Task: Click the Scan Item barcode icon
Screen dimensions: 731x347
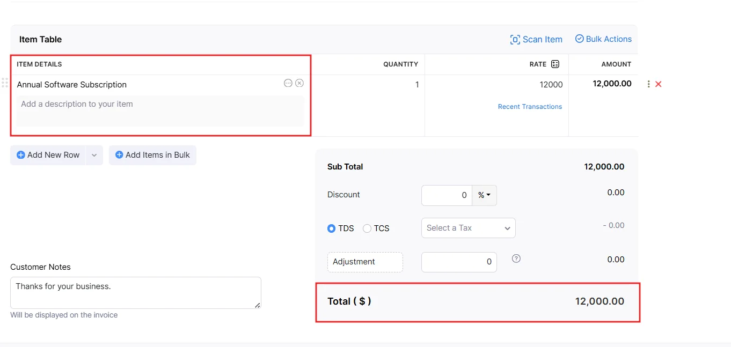Action: click(515, 40)
